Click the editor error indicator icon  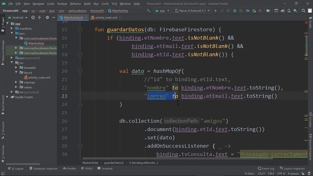pos(306,22)
